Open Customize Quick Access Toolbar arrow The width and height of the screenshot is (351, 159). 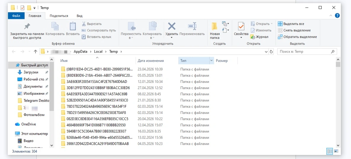point(34,8)
